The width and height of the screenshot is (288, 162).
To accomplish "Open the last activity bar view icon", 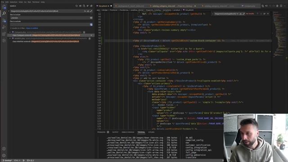I will tap(4, 40).
